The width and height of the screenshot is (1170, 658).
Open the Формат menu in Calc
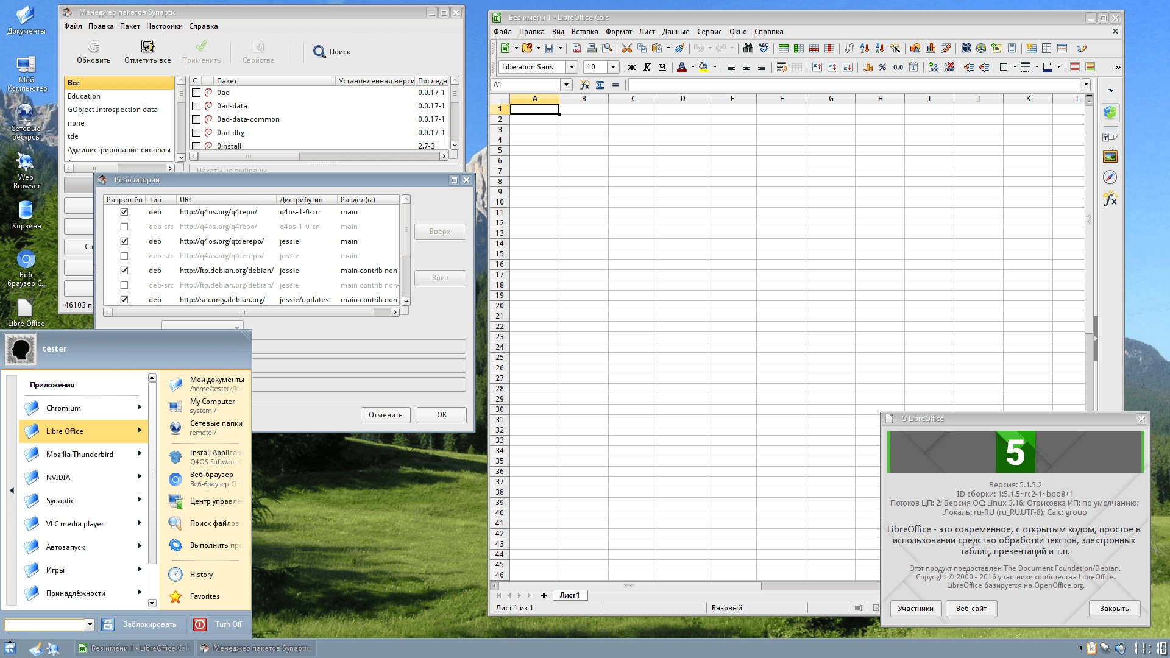point(619,32)
